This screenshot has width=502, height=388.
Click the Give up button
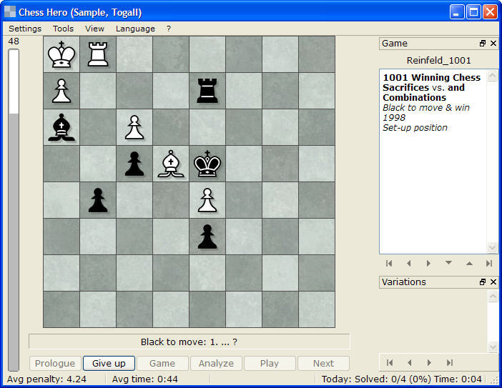109,364
